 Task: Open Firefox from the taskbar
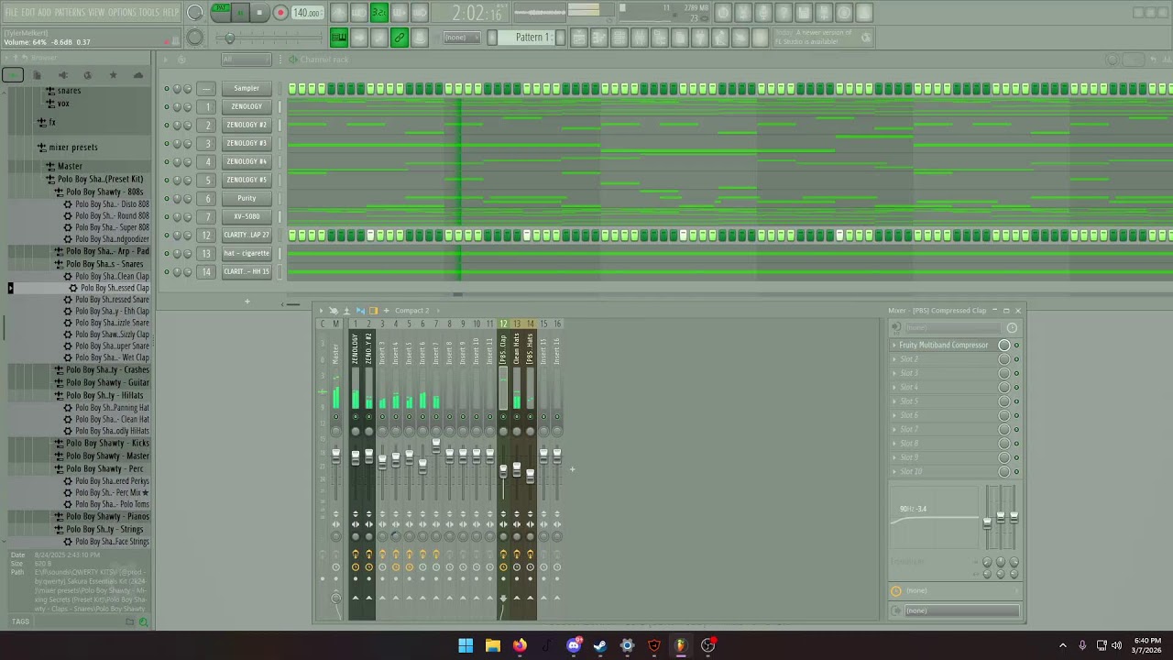tap(520, 645)
